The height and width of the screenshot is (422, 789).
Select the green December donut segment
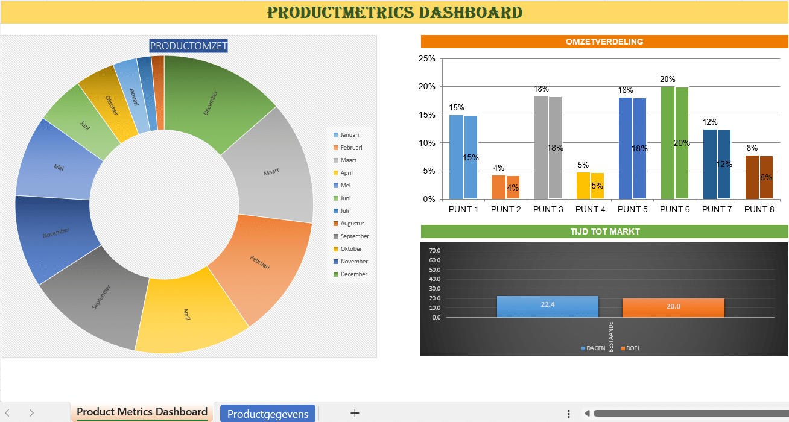click(211, 102)
